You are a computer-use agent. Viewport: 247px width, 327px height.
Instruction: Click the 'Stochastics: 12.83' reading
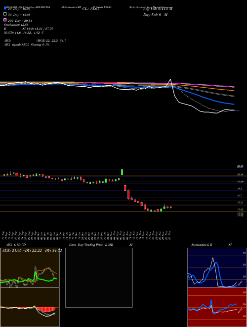pyautogui.click(x=16, y=25)
